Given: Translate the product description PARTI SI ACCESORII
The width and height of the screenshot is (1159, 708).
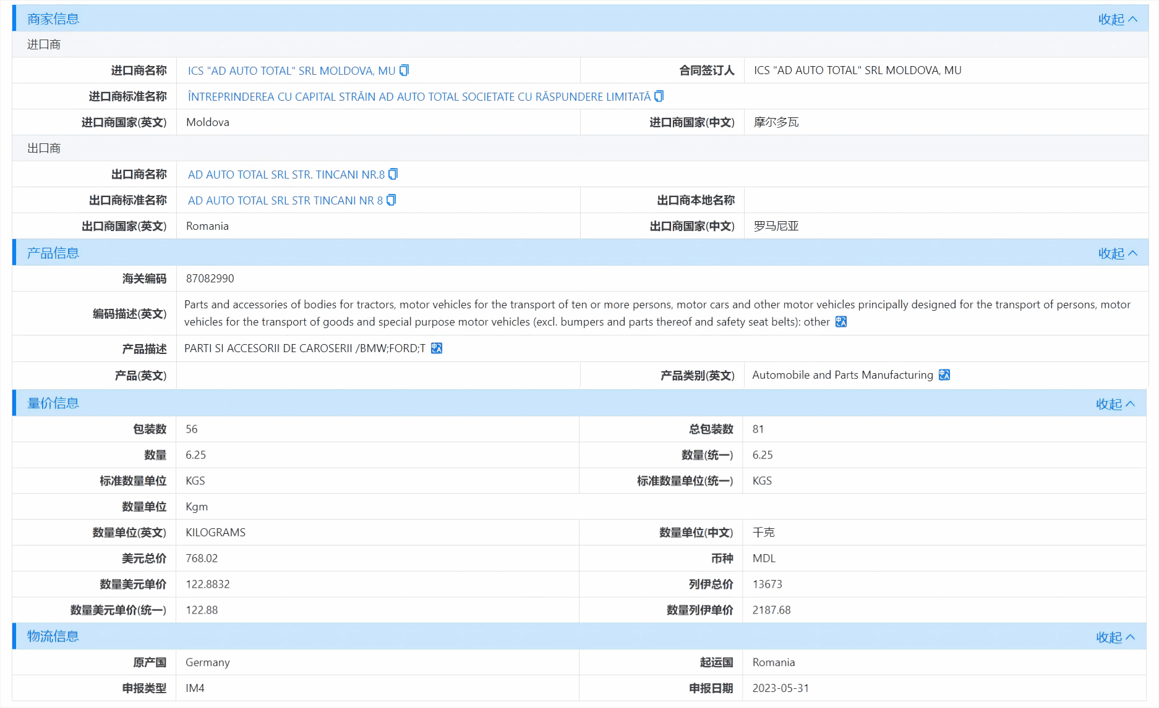Looking at the screenshot, I should [x=436, y=348].
